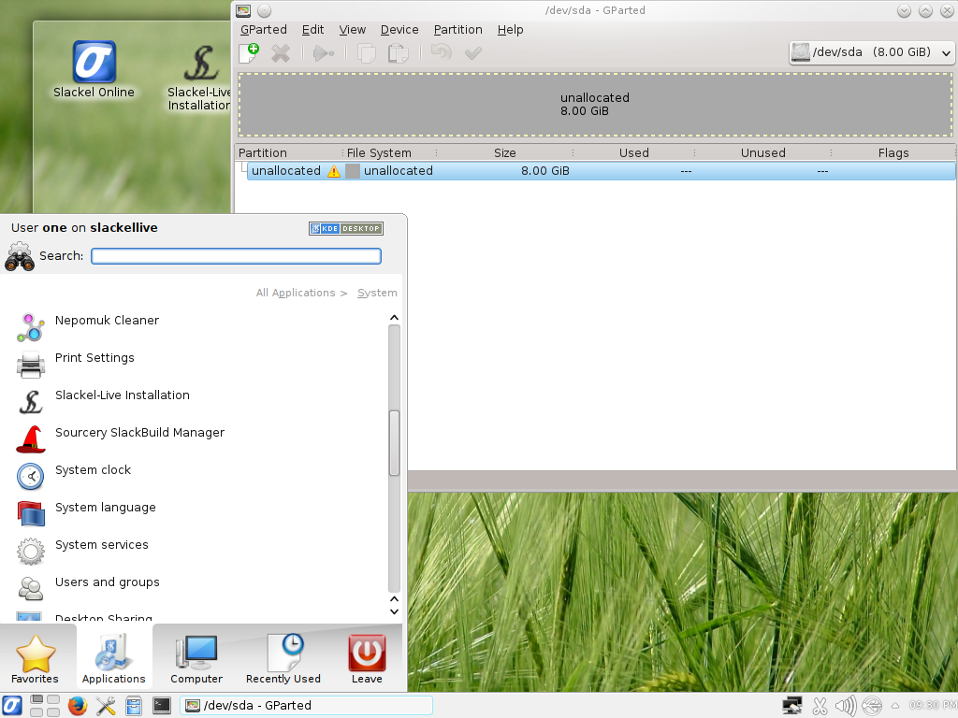Viewport: 958px width, 718px height.
Task: Open the Slackel-Live Installation desktop icon
Action: (199, 78)
